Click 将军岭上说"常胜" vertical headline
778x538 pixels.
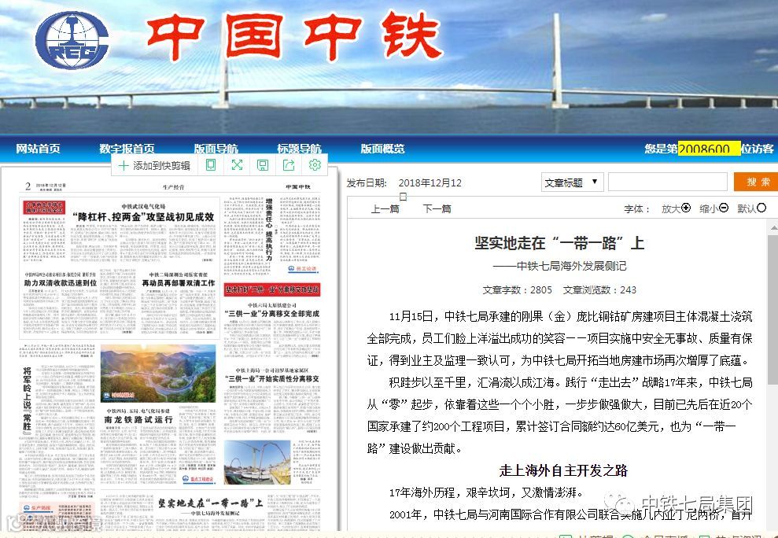tap(28, 400)
